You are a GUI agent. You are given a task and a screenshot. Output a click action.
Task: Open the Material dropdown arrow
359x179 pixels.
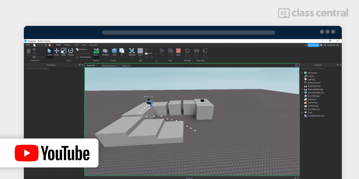pos(132,58)
